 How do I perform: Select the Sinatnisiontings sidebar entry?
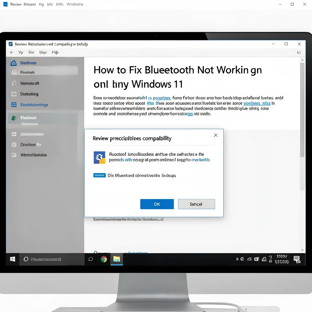tap(34, 105)
